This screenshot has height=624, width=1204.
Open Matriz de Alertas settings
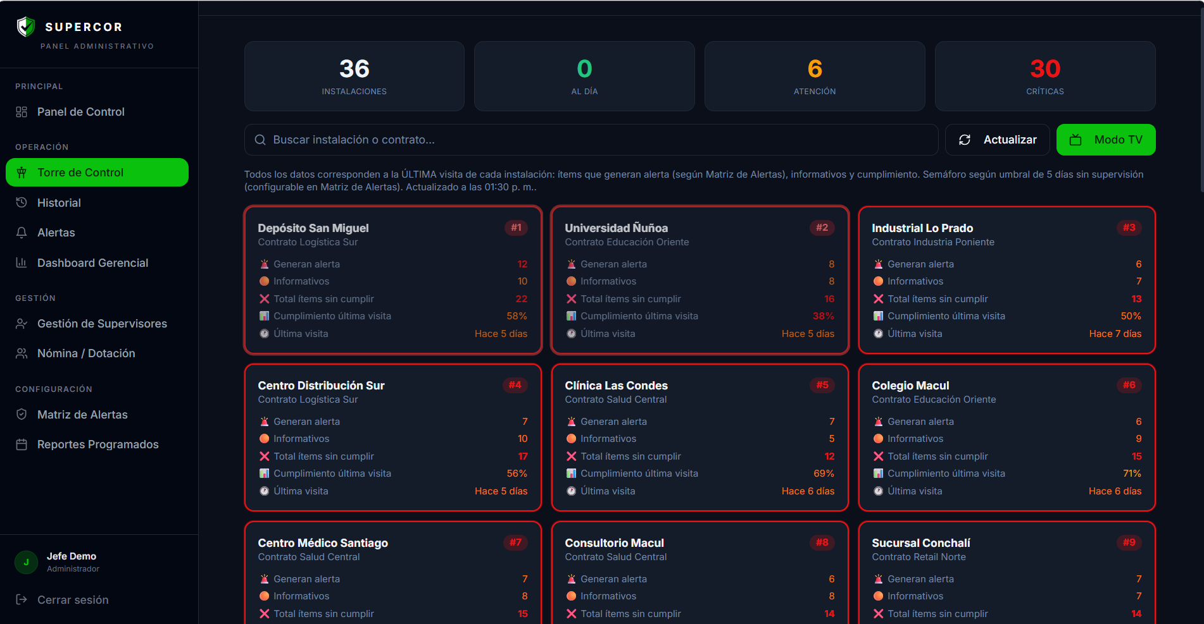pos(97,415)
